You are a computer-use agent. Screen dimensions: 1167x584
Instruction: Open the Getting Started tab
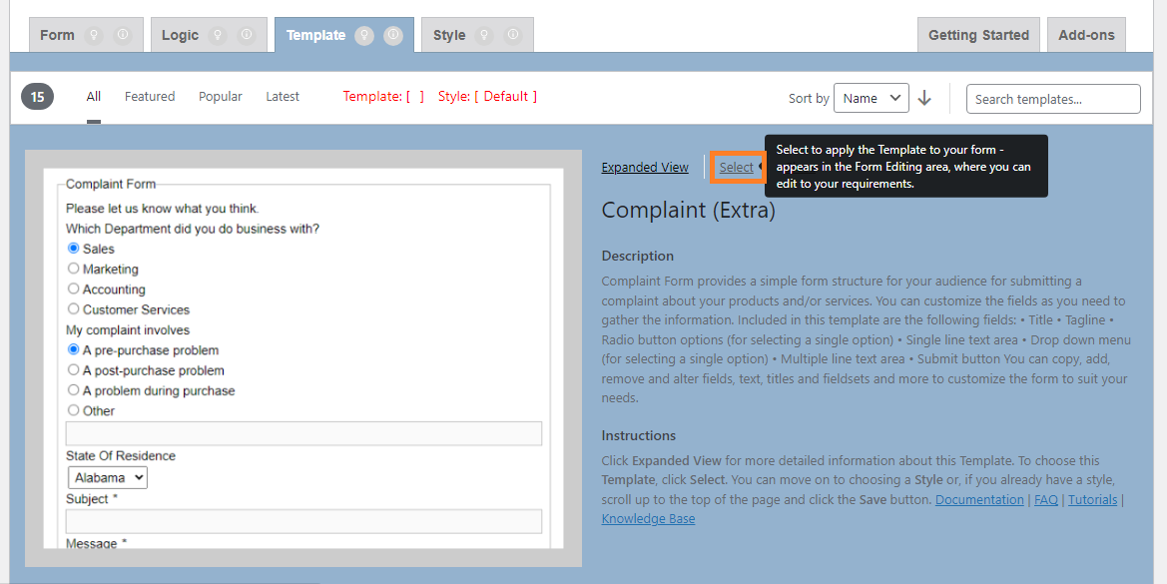point(978,35)
